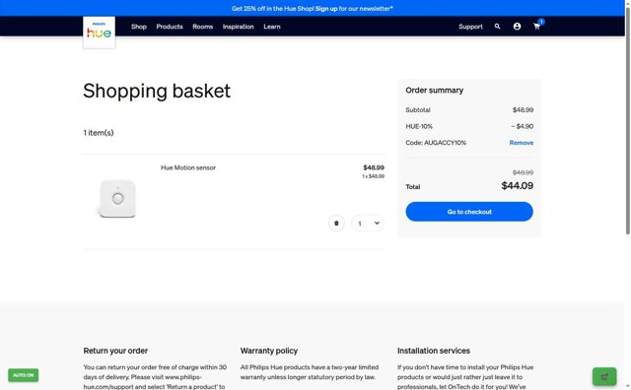Open the quantity dropdown for Hue Motion sensor
This screenshot has height=390, width=631.
pos(368,224)
